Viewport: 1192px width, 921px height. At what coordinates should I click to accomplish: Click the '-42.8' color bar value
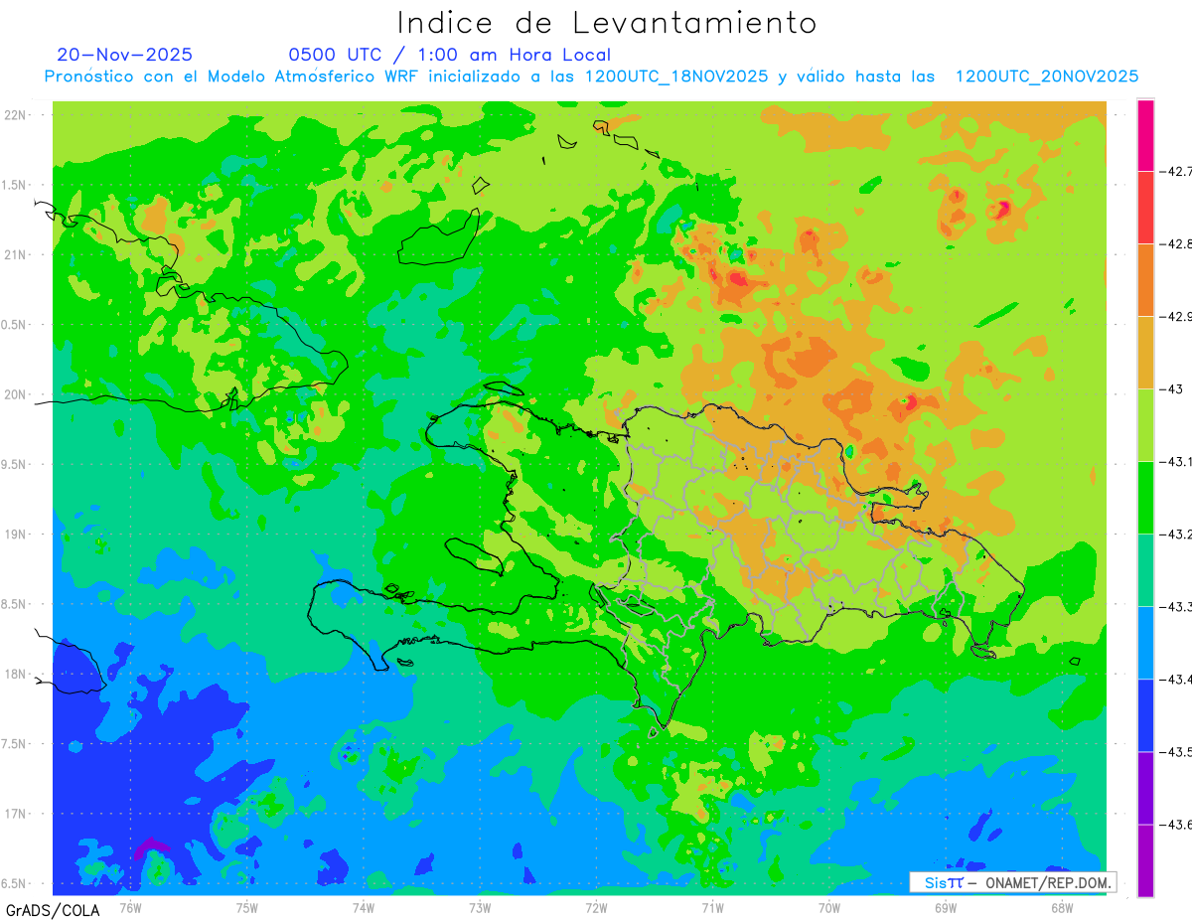coord(1178,243)
